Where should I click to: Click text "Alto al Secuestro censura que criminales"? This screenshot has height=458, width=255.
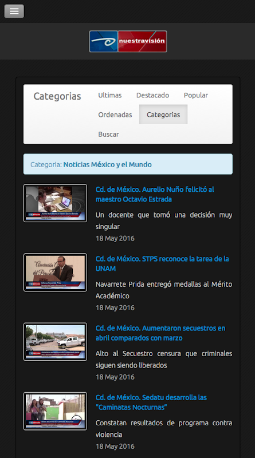[x=164, y=353]
